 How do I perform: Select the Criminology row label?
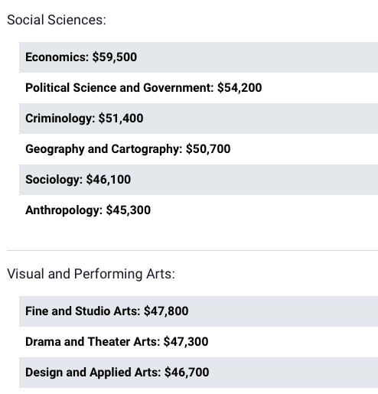click(60, 119)
